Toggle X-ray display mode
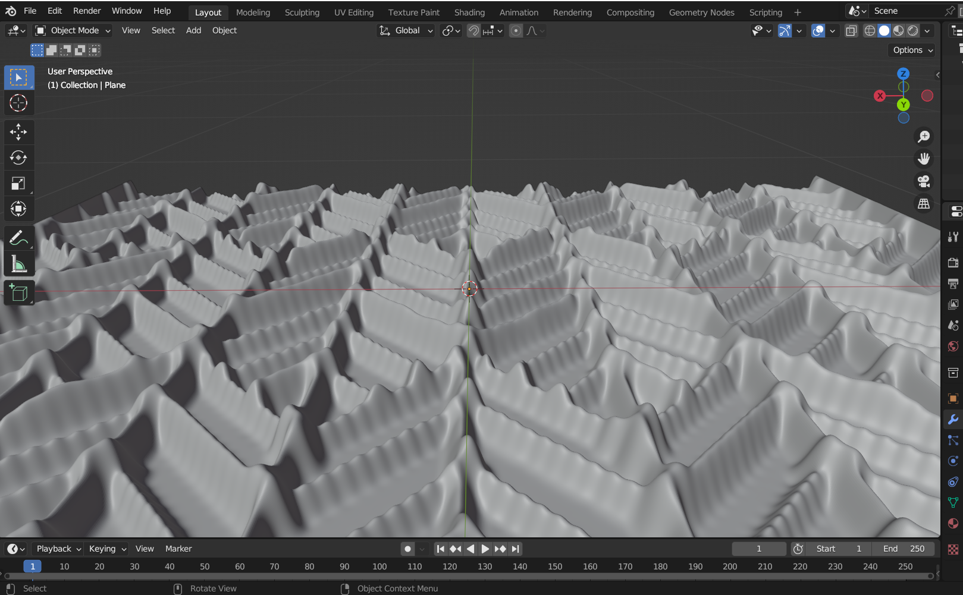963x595 pixels. click(851, 31)
